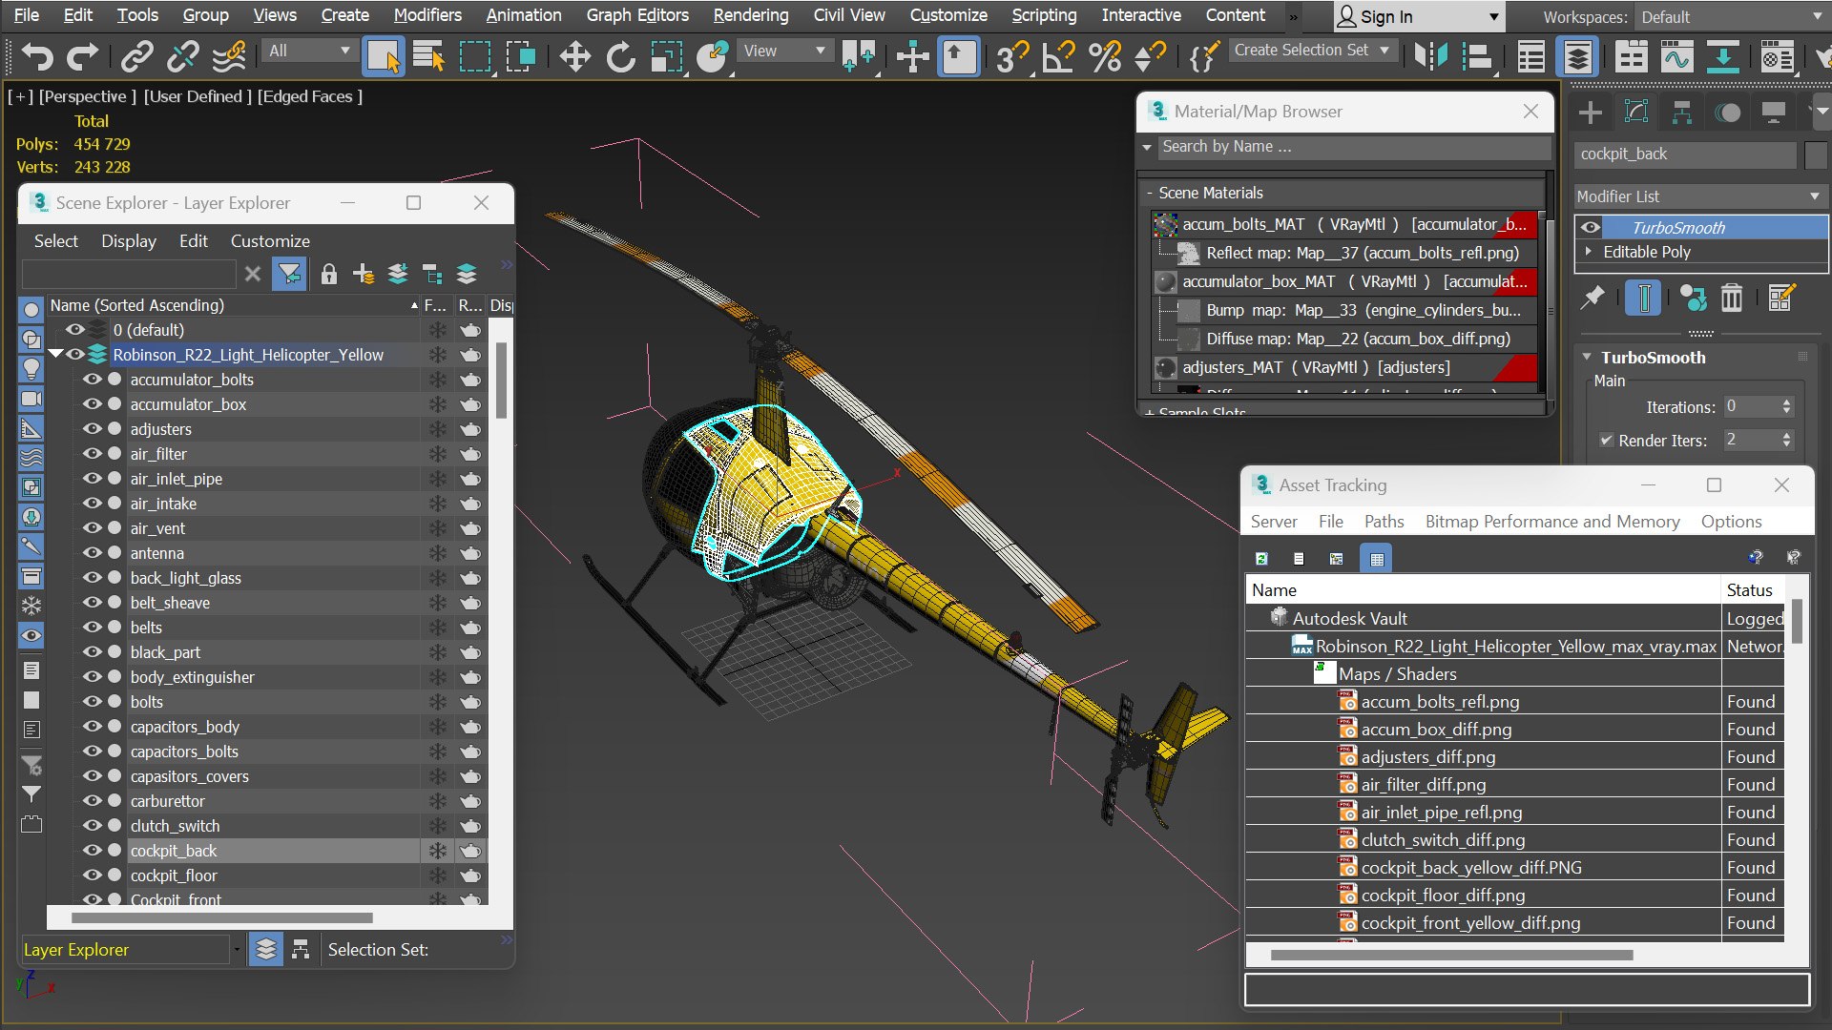This screenshot has height=1030, width=1832.
Task: Open the selection filter All dropdown
Action: [x=310, y=51]
